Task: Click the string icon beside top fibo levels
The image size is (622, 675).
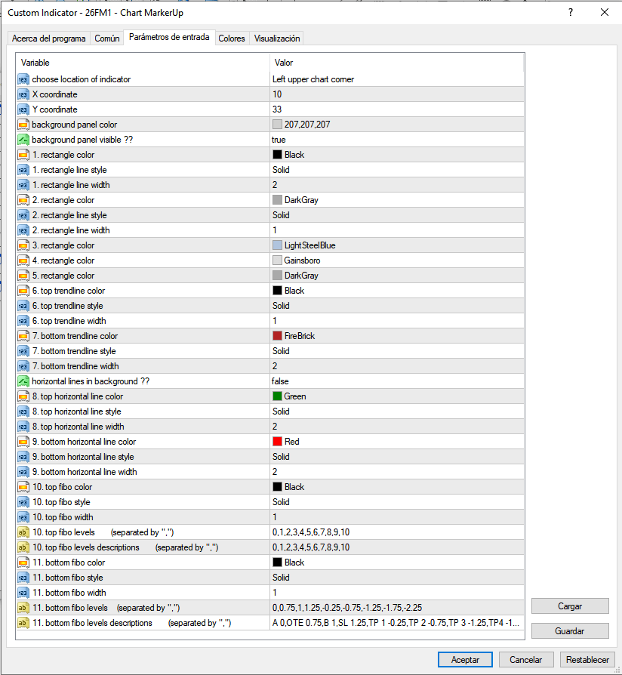Action: point(23,532)
